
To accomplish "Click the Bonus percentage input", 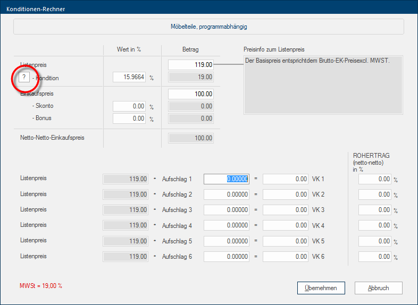I will (129, 118).
